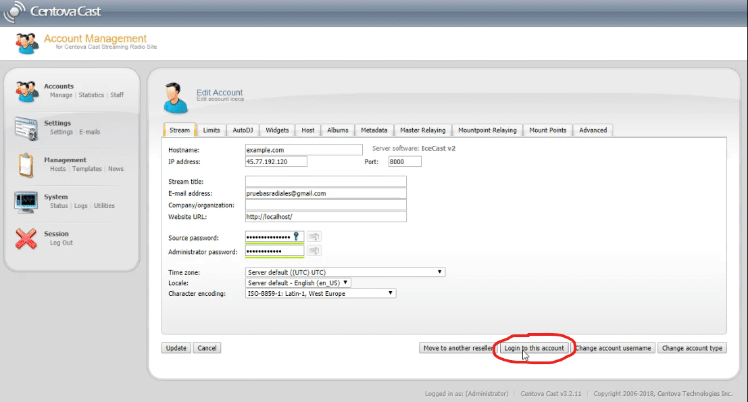This screenshot has width=748, height=402.
Task: Open Staff link under Accounts
Action: point(117,95)
